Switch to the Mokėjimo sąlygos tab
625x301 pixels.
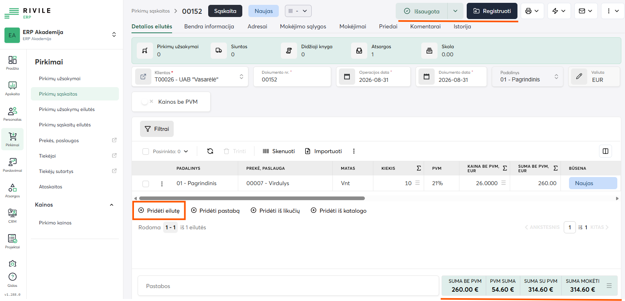[303, 26]
